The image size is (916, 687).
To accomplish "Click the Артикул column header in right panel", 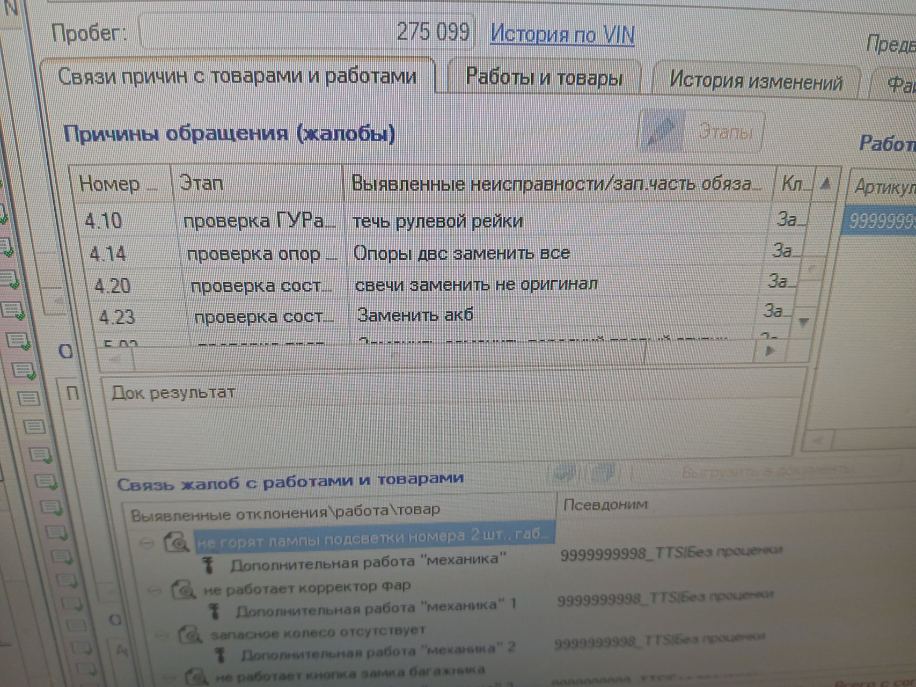I will click(x=883, y=188).
